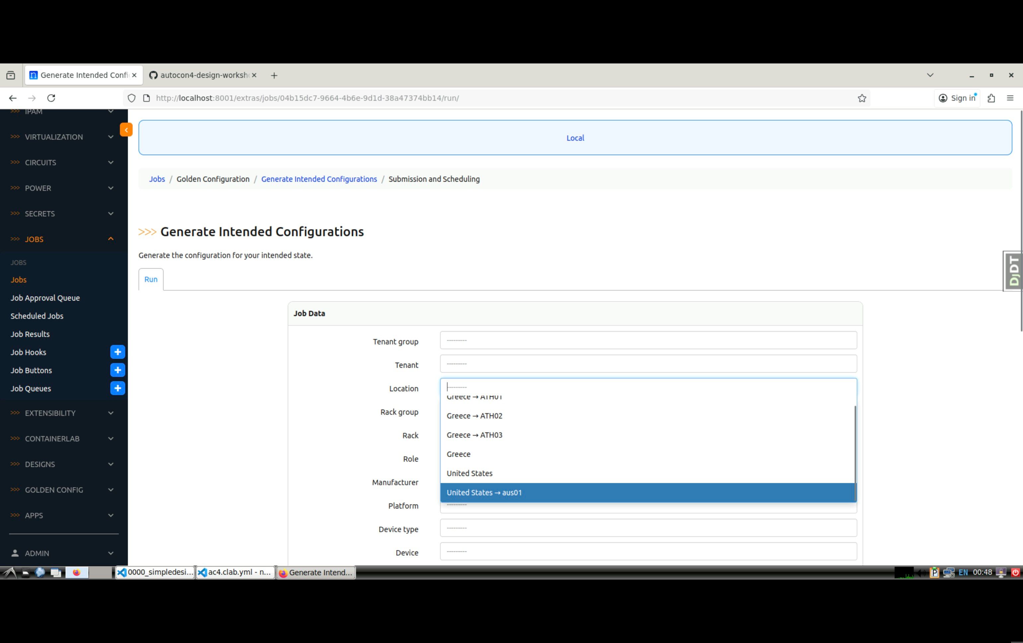Select the Run tab
The height and width of the screenshot is (643, 1023).
tap(151, 279)
